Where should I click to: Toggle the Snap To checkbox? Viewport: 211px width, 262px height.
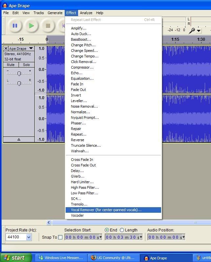(x=60, y=237)
